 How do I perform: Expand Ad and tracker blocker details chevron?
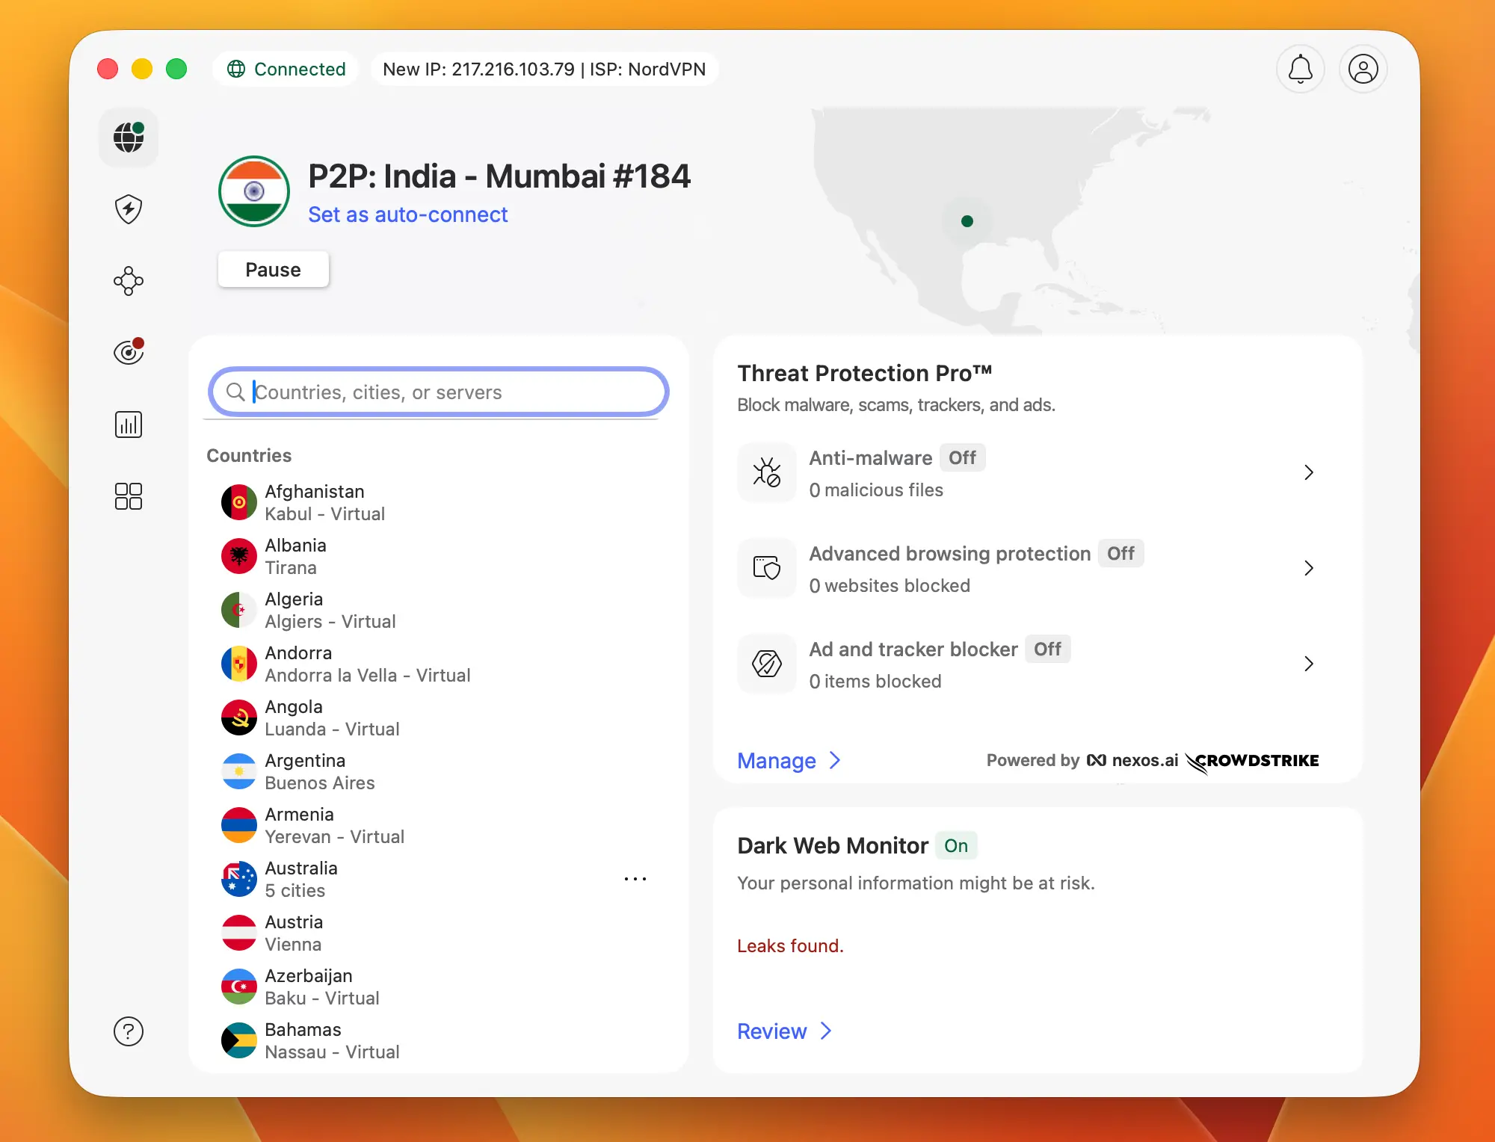pos(1309,664)
